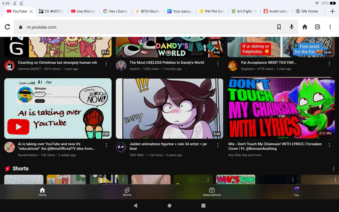Switch to the BFDI Studio tab
The height and width of the screenshot is (212, 339).
(x=148, y=11)
